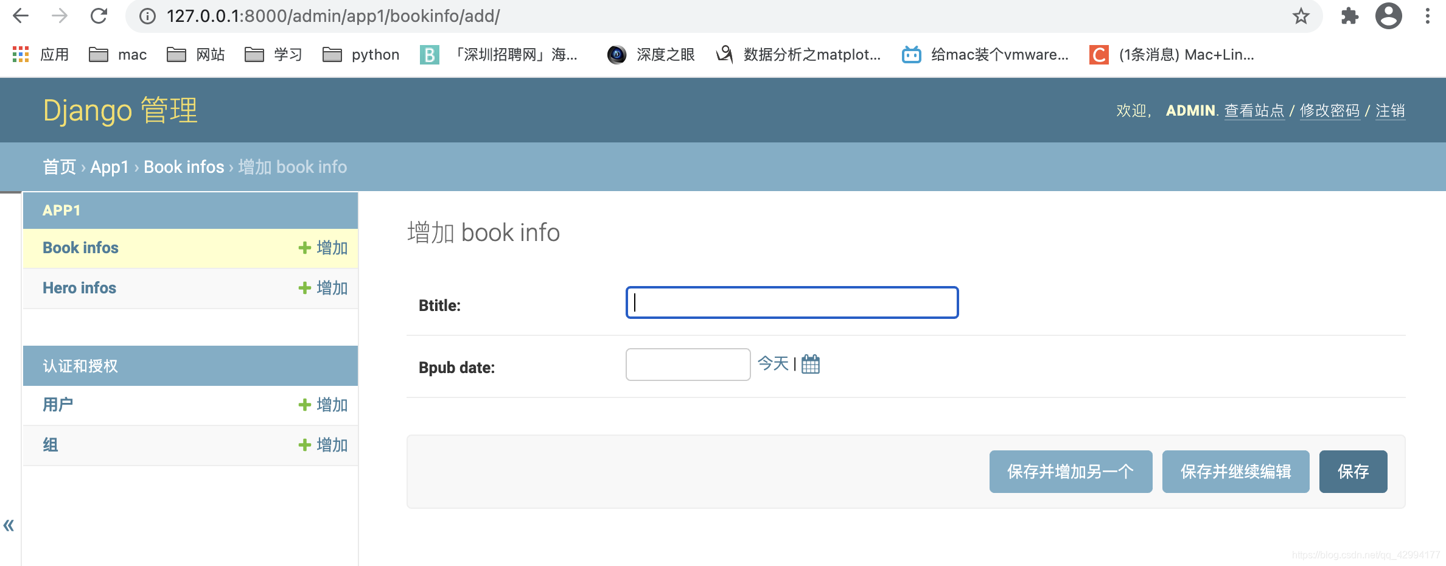Click 增加 next to Book infos

coord(323,248)
